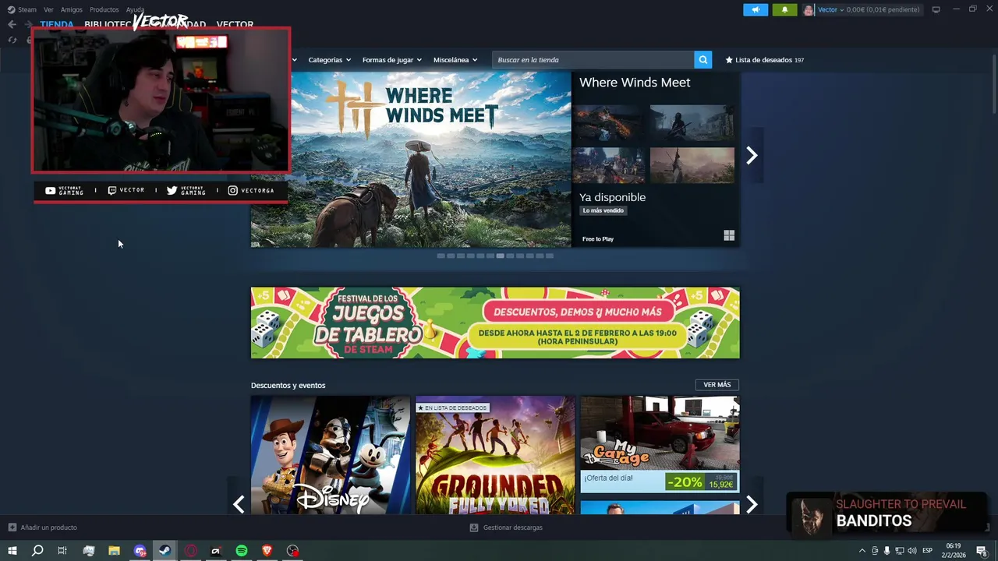This screenshot has height=561, width=998.
Task: Click the microphone tray icon
Action: [x=887, y=551]
